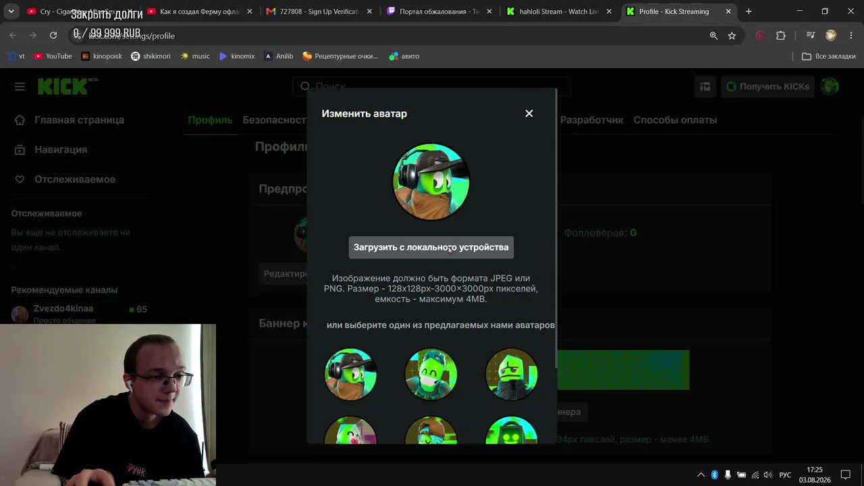Viewport: 864px width, 486px height.
Task: Show hidden tray icons chevron
Action: click(701, 475)
